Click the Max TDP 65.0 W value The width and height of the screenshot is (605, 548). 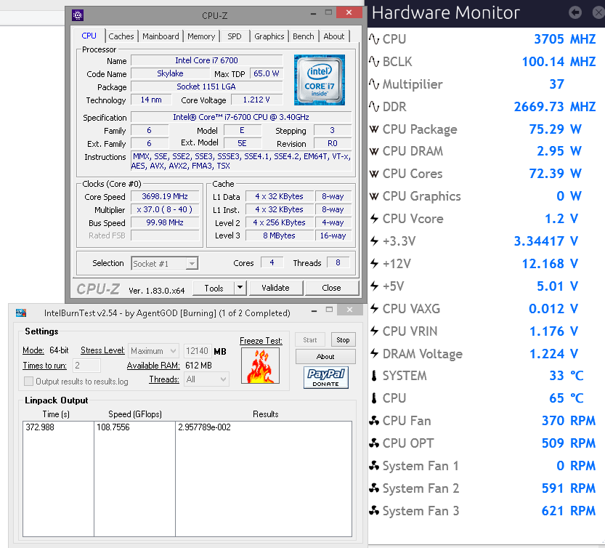(267, 73)
